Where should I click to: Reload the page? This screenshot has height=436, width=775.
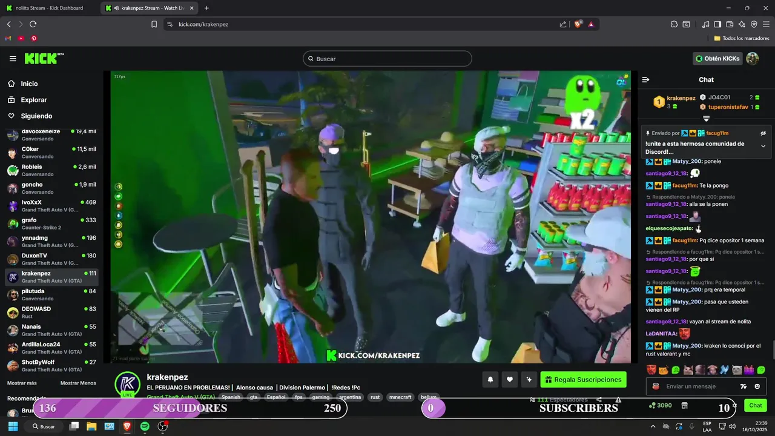tap(33, 24)
